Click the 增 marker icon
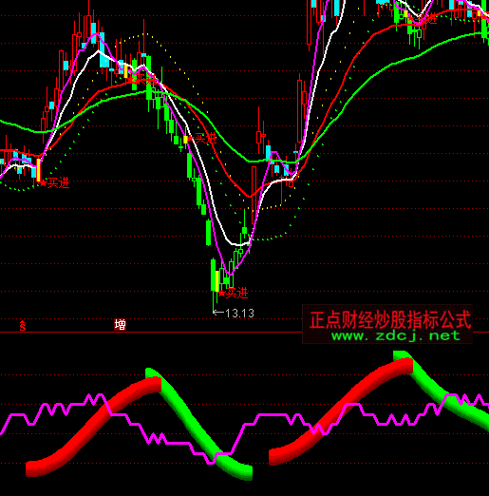 [120, 325]
